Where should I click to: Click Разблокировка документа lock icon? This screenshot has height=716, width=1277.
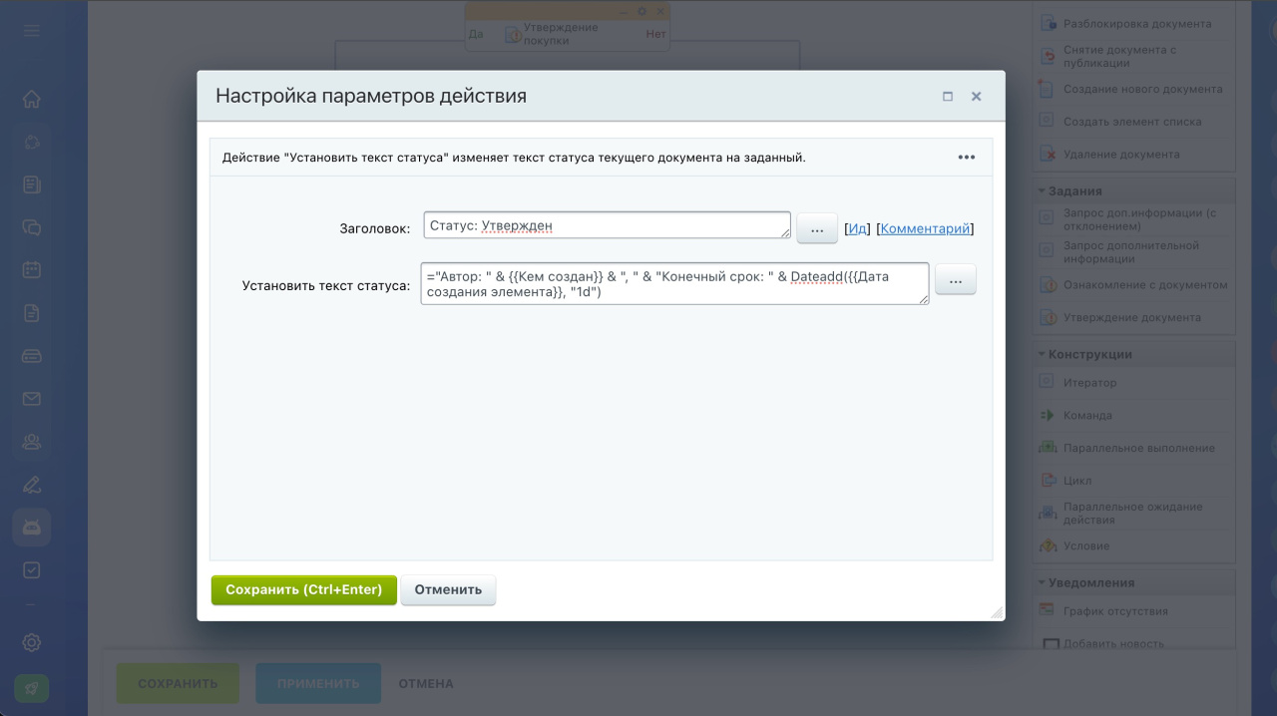pyautogui.click(x=1048, y=23)
